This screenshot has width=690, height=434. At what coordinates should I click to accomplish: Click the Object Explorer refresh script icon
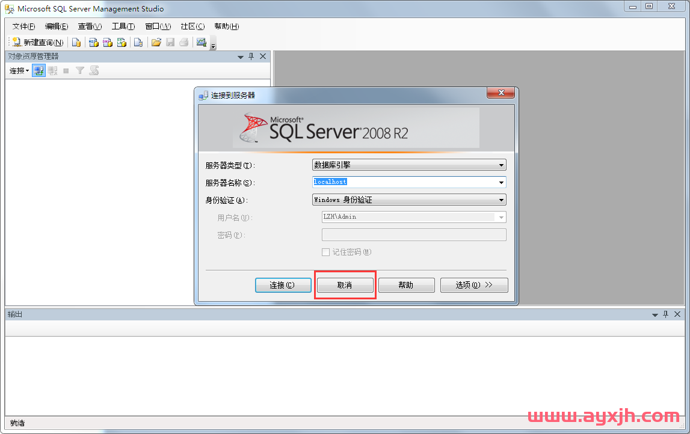tap(94, 70)
